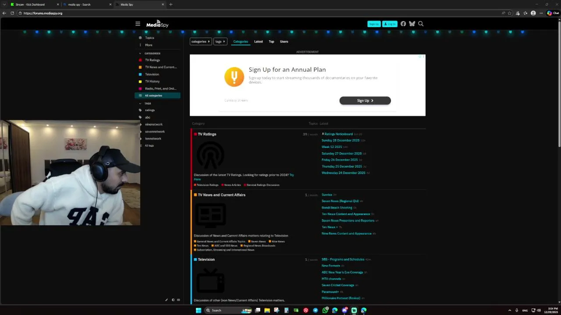This screenshot has height=315, width=561.
Task: Click the abc tag icon in sidebar
Action: (x=140, y=117)
